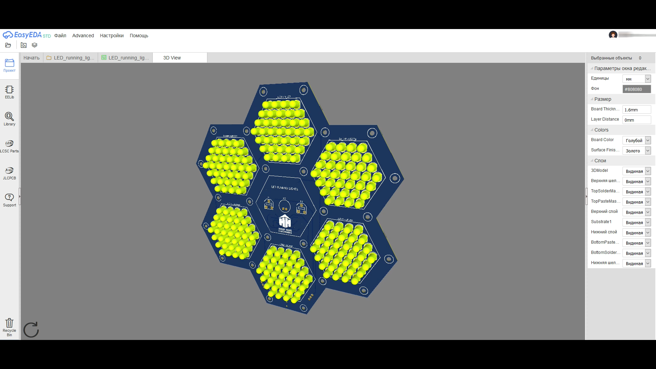Open the Board Color dropdown
Viewport: 656px width, 369px height.
pos(637,140)
